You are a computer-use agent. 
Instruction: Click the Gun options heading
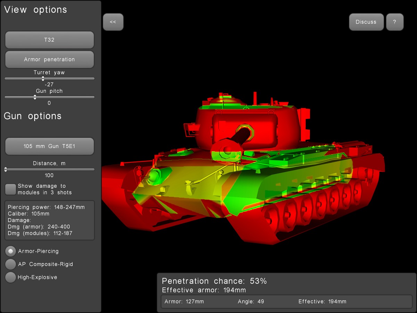[x=33, y=116]
